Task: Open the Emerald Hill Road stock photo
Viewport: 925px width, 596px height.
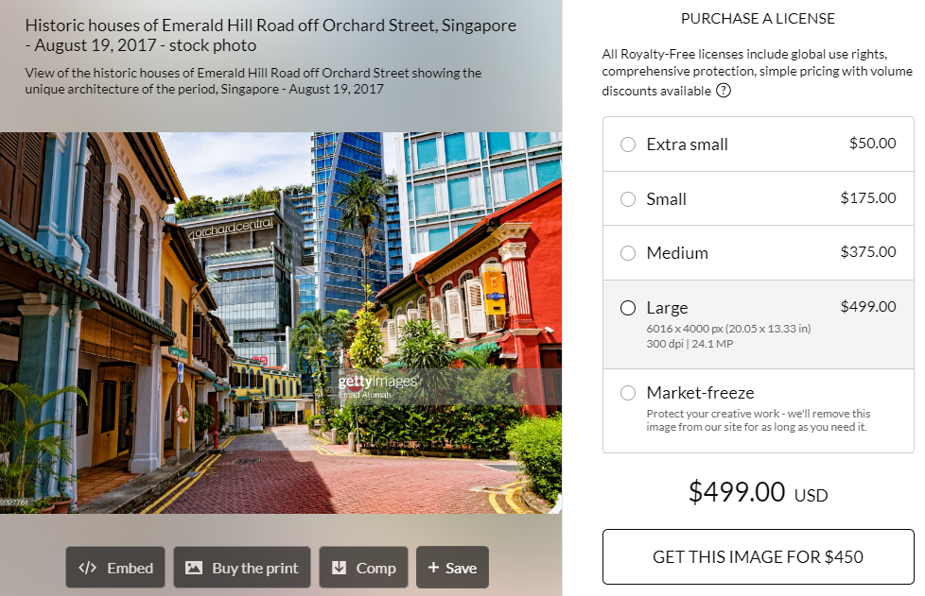Action: click(x=281, y=323)
